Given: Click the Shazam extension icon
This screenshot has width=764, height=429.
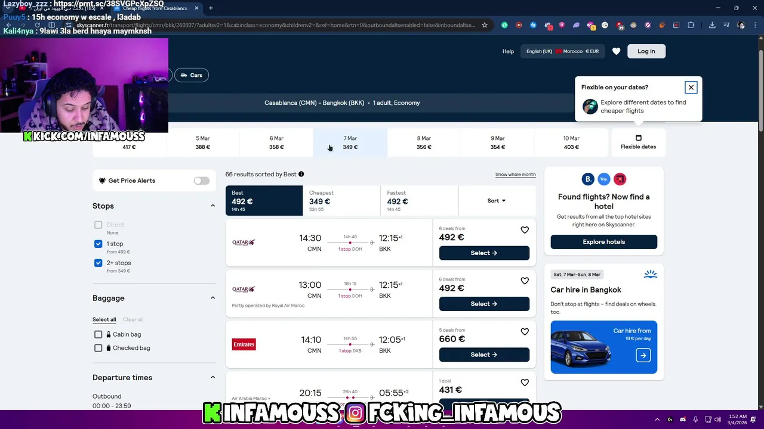Looking at the screenshot, I should [x=533, y=25].
